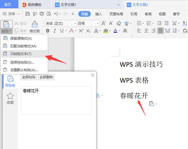Click the paste options icon near document text

pos(152,104)
